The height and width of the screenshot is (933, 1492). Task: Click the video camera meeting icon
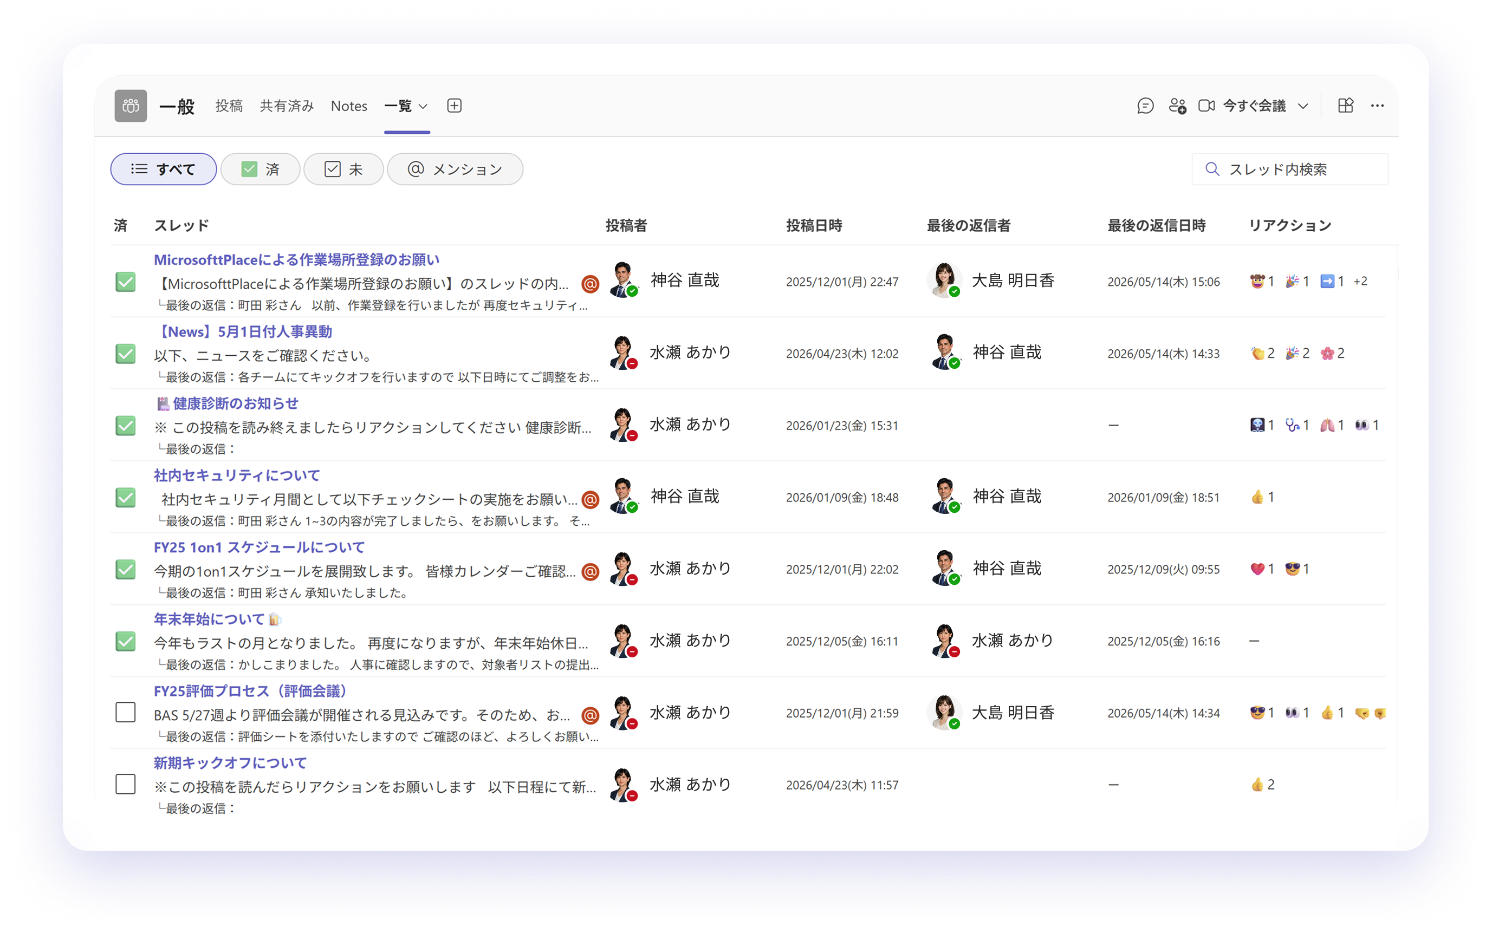pyautogui.click(x=1206, y=106)
